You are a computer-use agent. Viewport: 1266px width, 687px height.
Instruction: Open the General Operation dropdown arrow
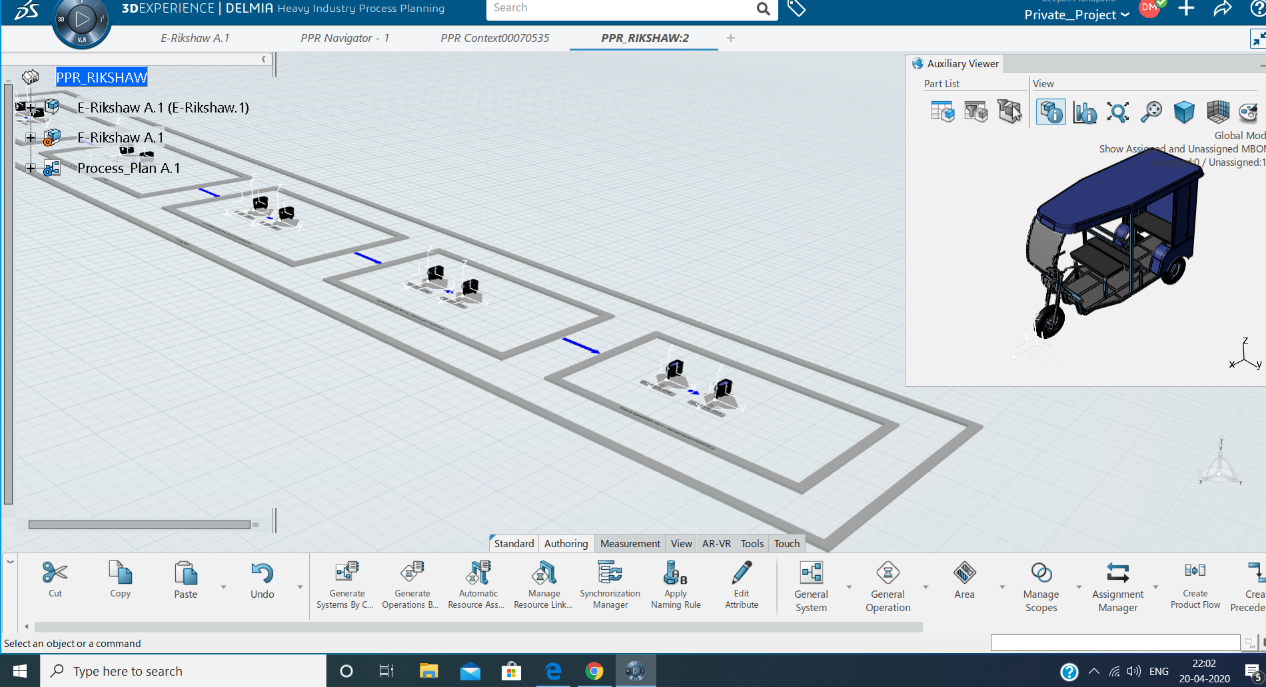pyautogui.click(x=926, y=587)
